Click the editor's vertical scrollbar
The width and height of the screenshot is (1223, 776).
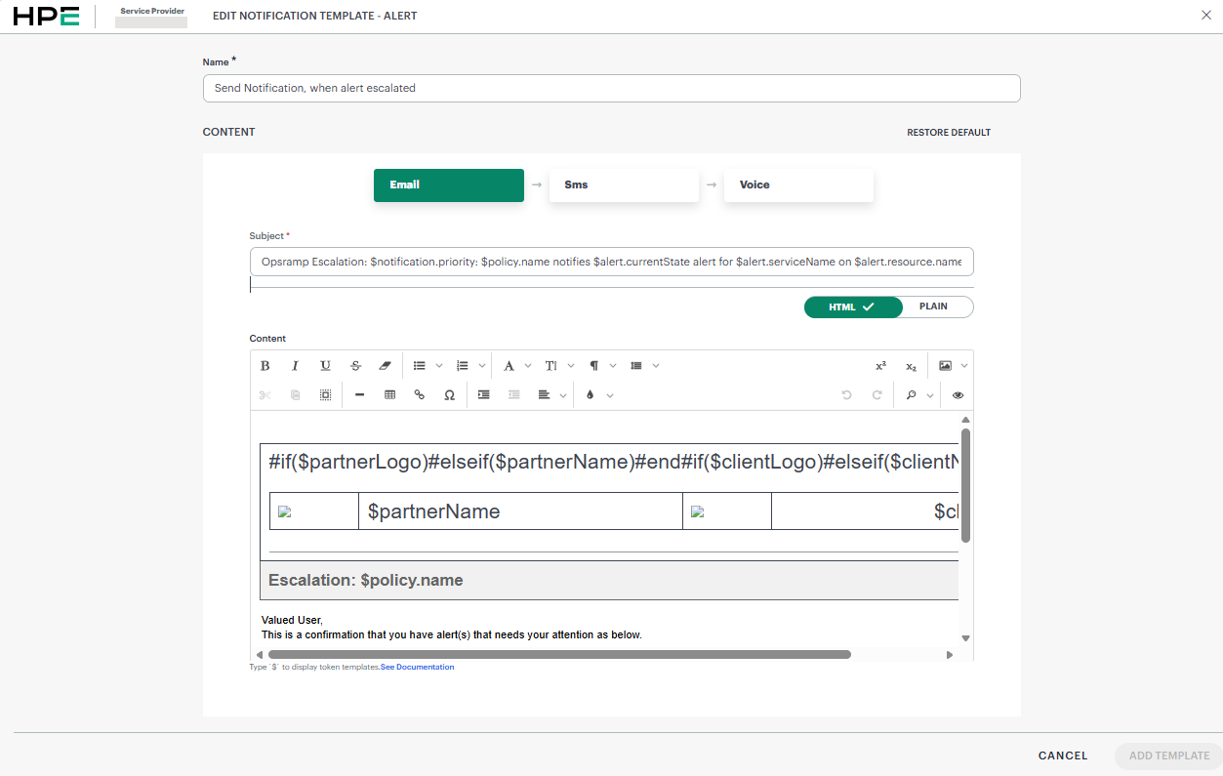[965, 485]
